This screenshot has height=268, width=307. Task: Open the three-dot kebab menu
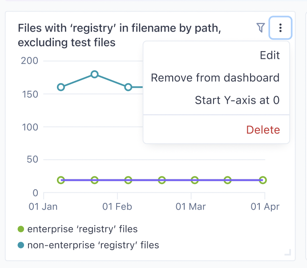point(280,28)
